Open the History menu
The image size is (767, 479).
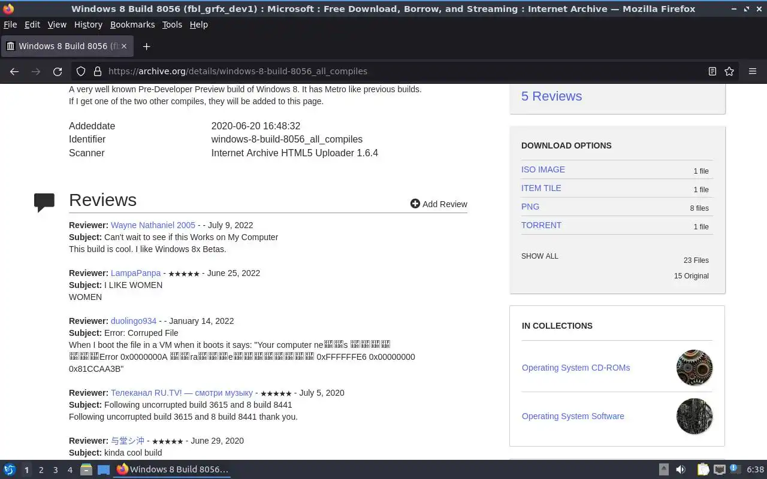tap(88, 25)
